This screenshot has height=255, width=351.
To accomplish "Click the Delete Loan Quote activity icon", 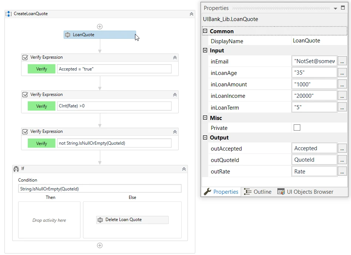I will coord(100,220).
